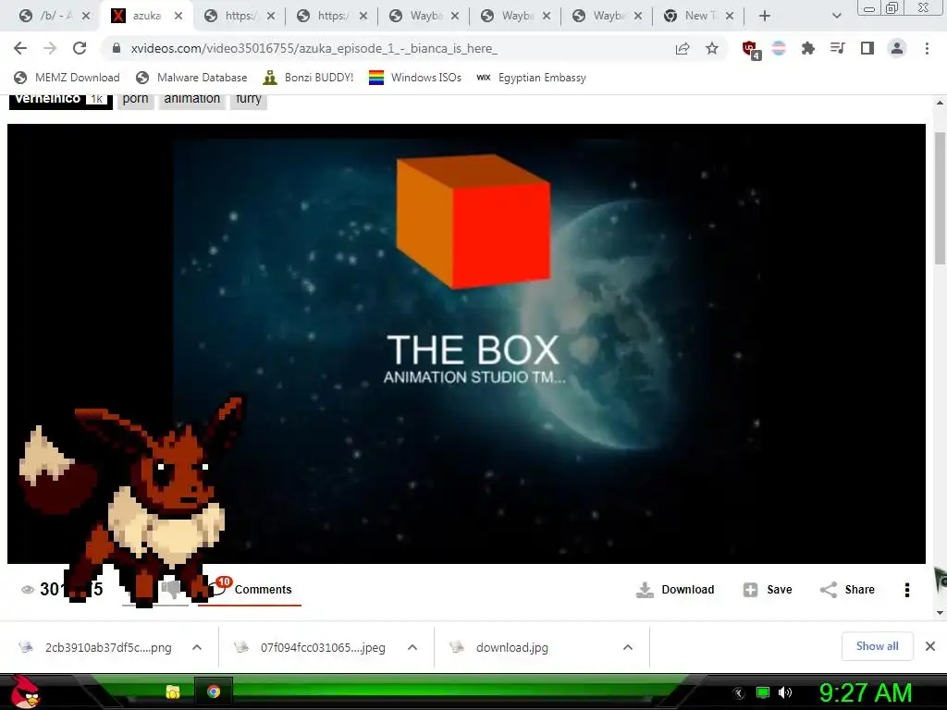Reload the current page

[x=80, y=48]
